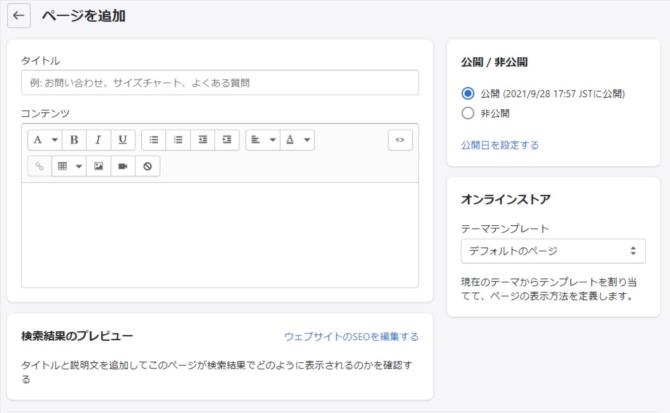Insert a video into content
Viewport: 670px width, 413px height.
[x=123, y=166]
